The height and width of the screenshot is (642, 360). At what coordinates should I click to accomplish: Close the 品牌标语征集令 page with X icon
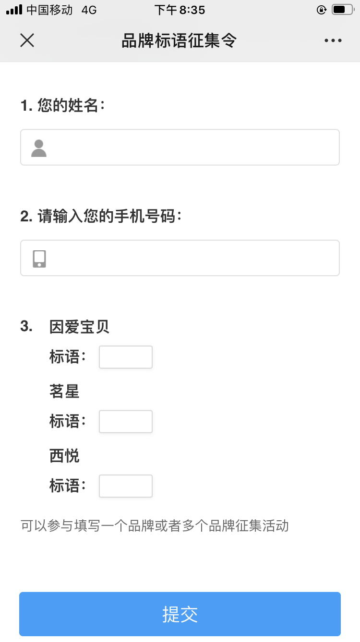[x=27, y=40]
